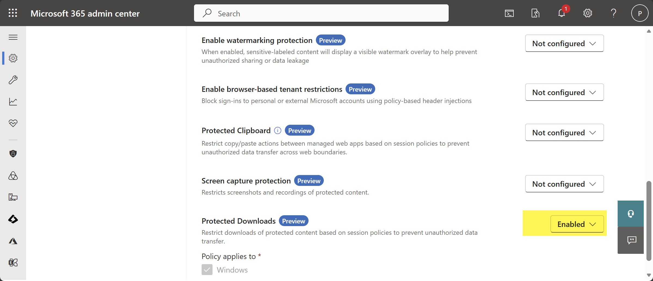This screenshot has width=653, height=281.
Task: Open Setup wrench icon in sidebar
Action: [13, 80]
